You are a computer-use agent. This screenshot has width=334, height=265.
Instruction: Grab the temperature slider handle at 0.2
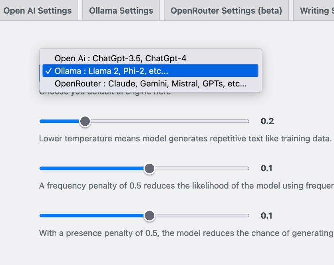click(x=85, y=121)
